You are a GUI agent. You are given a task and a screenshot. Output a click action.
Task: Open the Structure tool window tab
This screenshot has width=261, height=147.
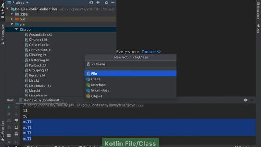pyautogui.click(x=3, y=34)
